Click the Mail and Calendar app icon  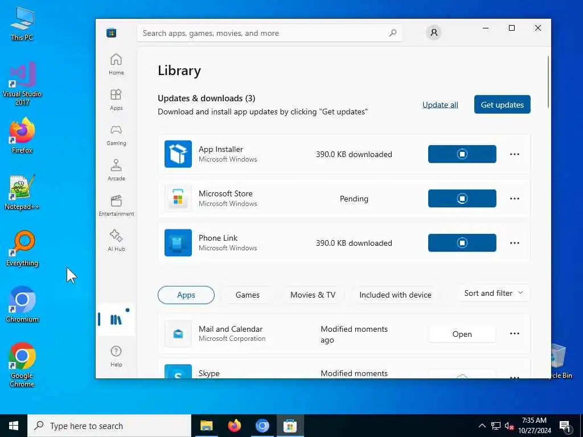point(178,333)
